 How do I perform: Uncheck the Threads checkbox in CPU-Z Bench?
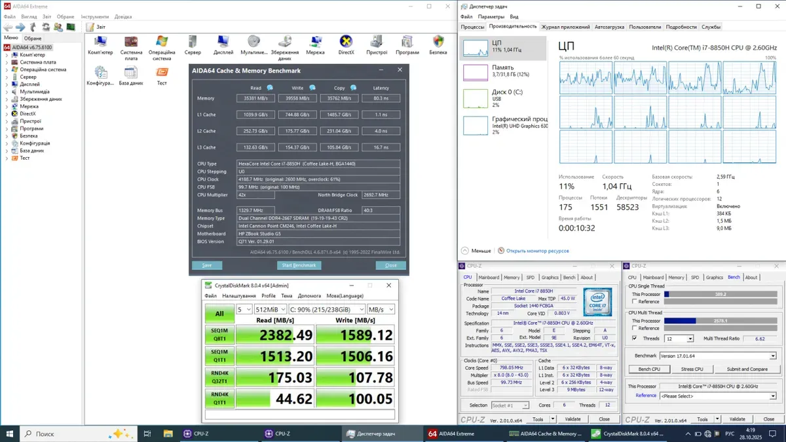[x=635, y=339]
